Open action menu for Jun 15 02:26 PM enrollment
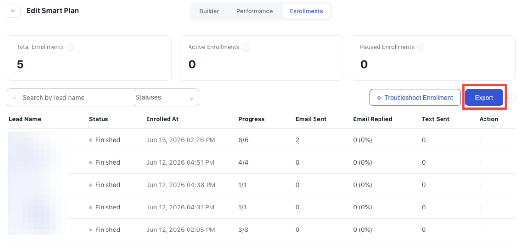The image size is (526, 251). pyautogui.click(x=481, y=140)
